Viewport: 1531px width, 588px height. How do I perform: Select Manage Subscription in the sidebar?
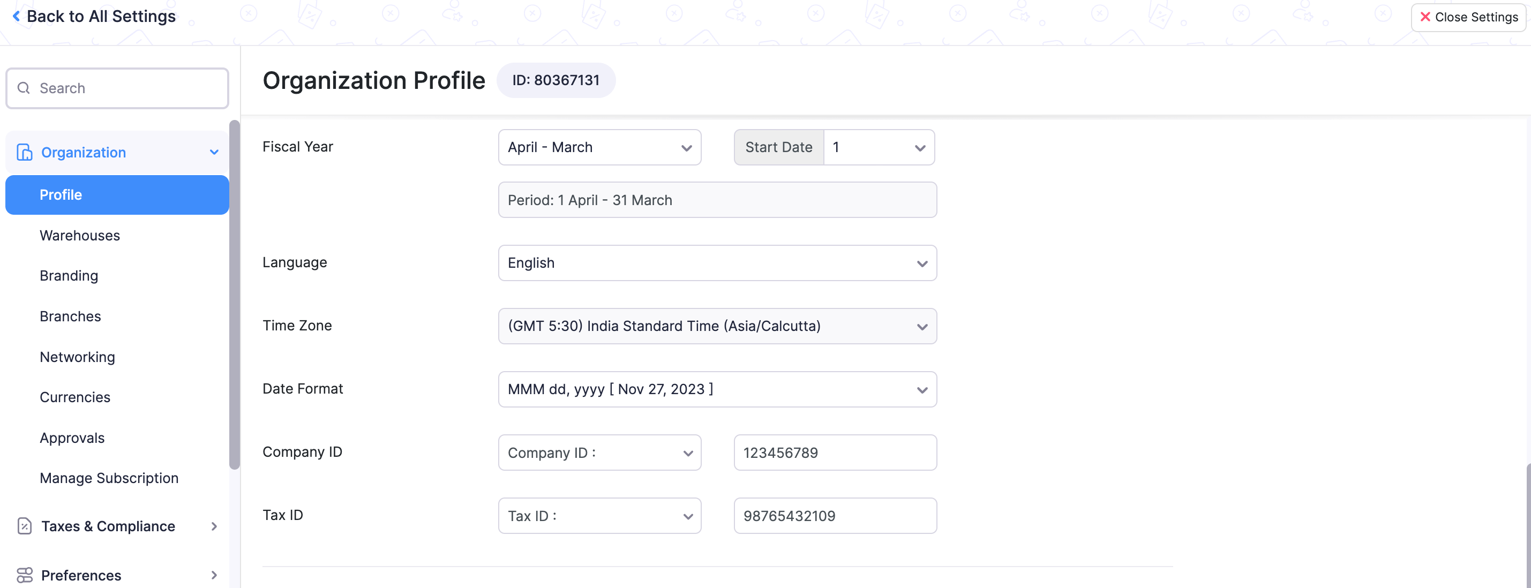coord(109,478)
